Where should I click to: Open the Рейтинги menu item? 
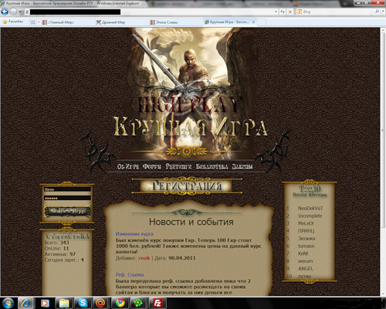178,167
